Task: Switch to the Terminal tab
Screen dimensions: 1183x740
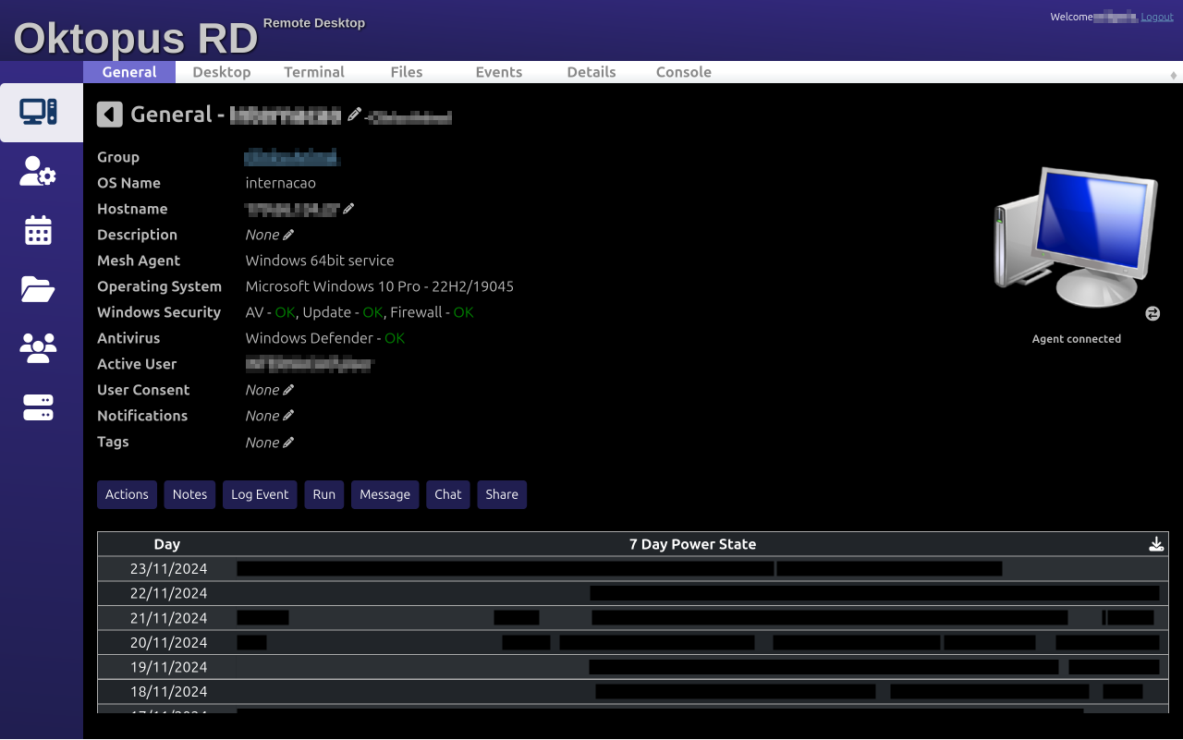Action: pyautogui.click(x=314, y=72)
